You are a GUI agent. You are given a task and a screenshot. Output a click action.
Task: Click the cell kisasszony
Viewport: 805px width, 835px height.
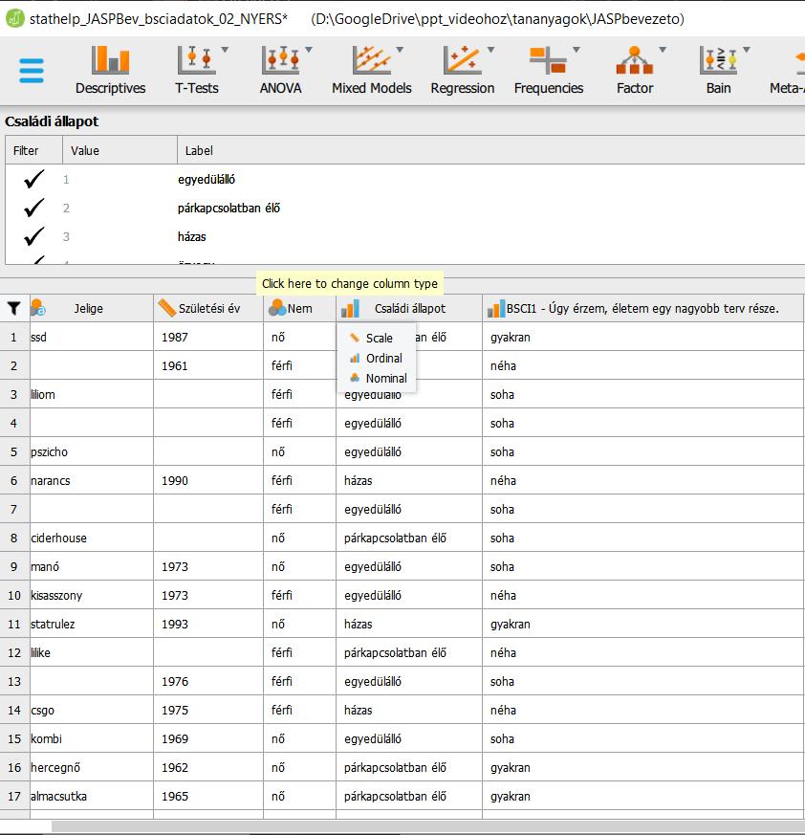92,595
